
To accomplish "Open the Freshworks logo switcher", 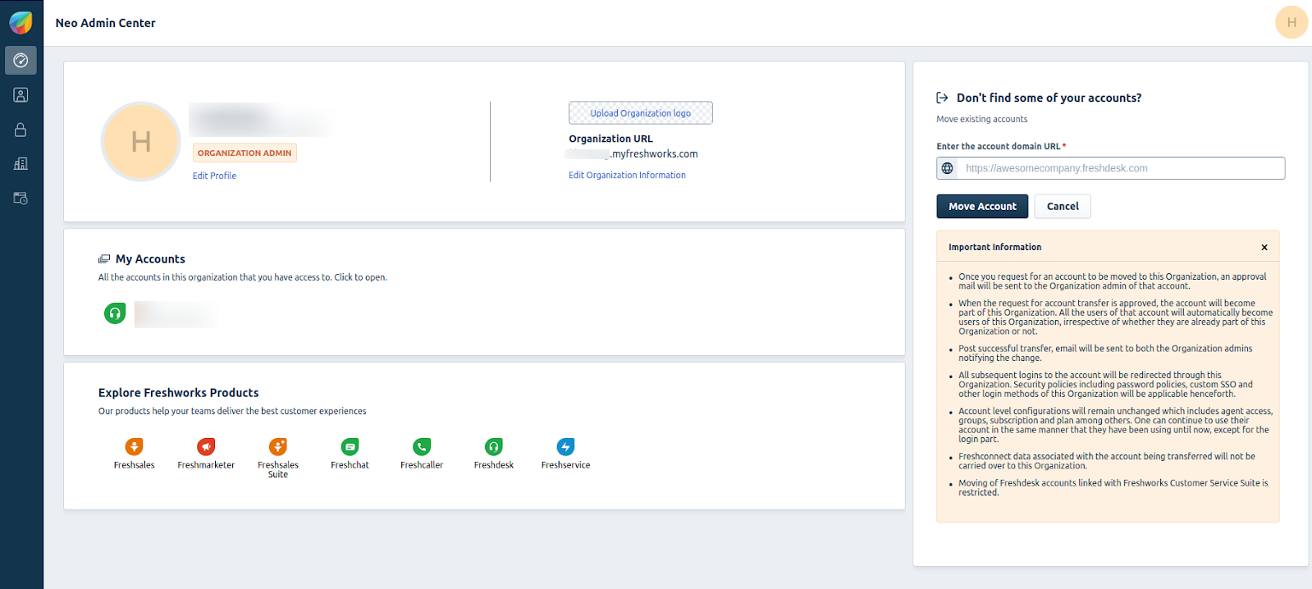I will tap(21, 22).
